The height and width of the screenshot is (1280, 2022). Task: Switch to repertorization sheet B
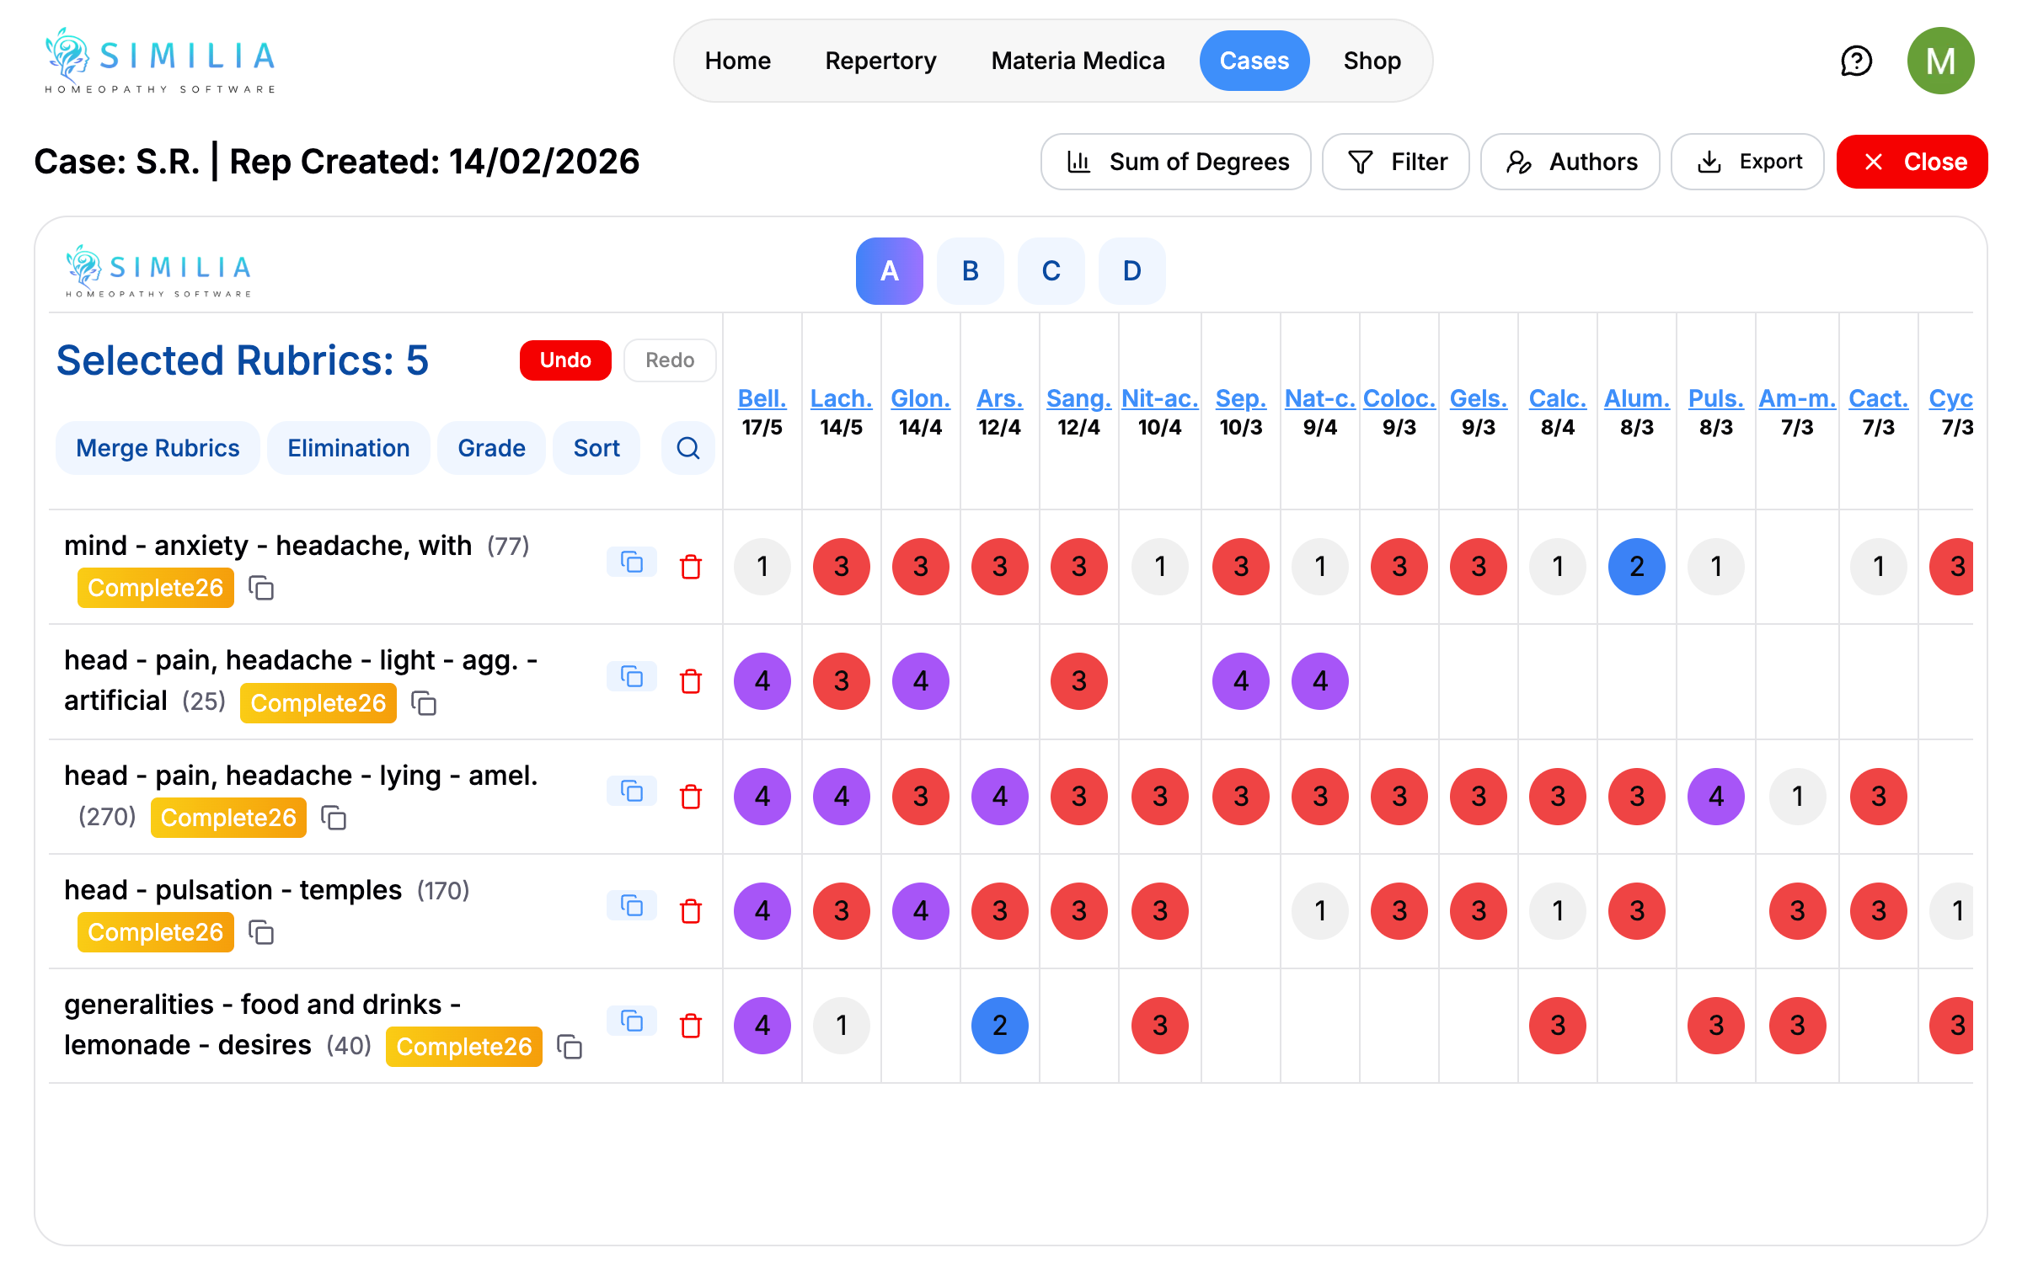(x=970, y=271)
